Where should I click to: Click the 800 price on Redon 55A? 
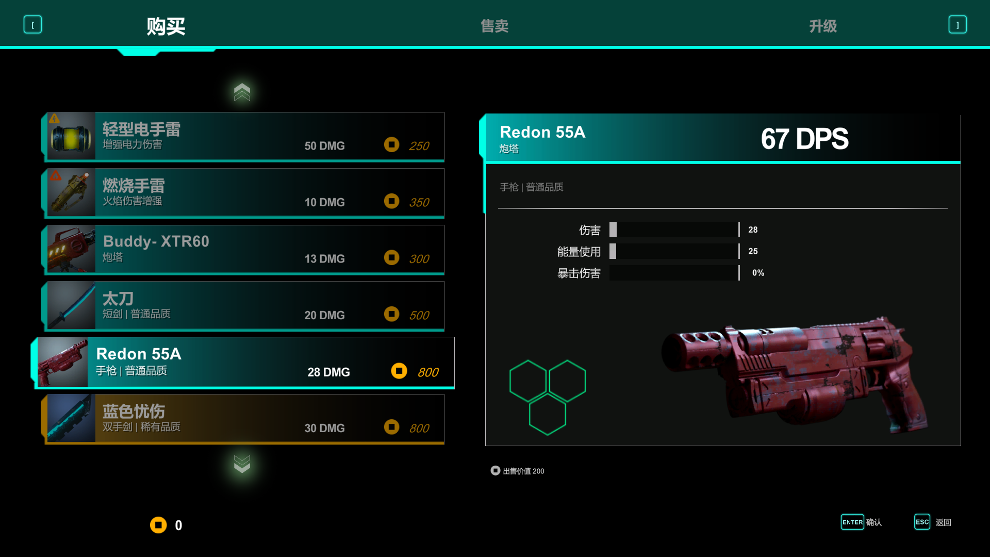428,372
